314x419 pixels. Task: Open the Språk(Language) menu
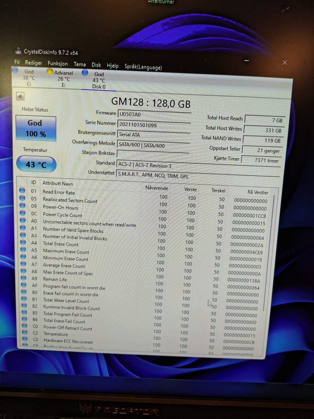(x=143, y=67)
